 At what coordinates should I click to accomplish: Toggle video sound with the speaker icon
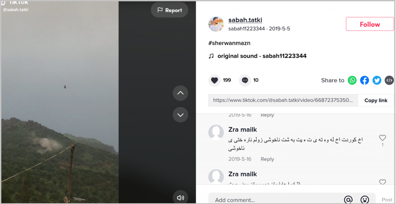coord(180,198)
